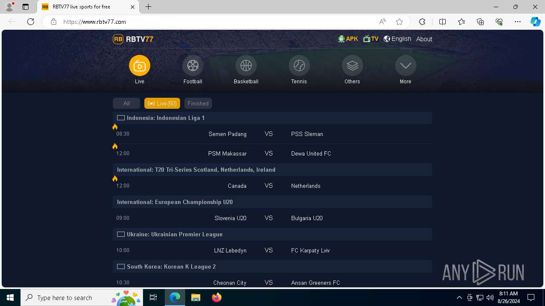The height and width of the screenshot is (306, 545).
Task: Select the Tennis category icon
Action: click(299, 65)
